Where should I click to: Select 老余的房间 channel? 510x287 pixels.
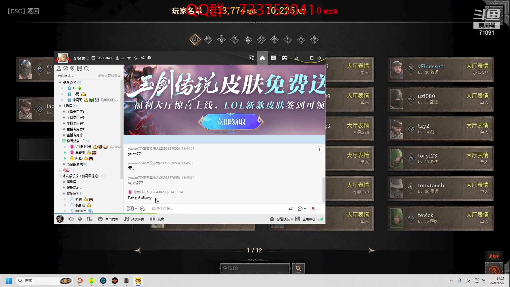(x=74, y=164)
